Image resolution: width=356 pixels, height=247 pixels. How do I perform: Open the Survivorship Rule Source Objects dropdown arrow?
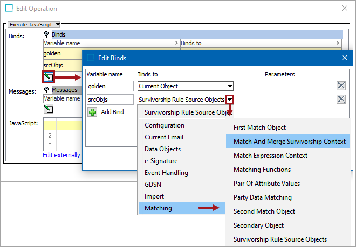click(x=230, y=100)
